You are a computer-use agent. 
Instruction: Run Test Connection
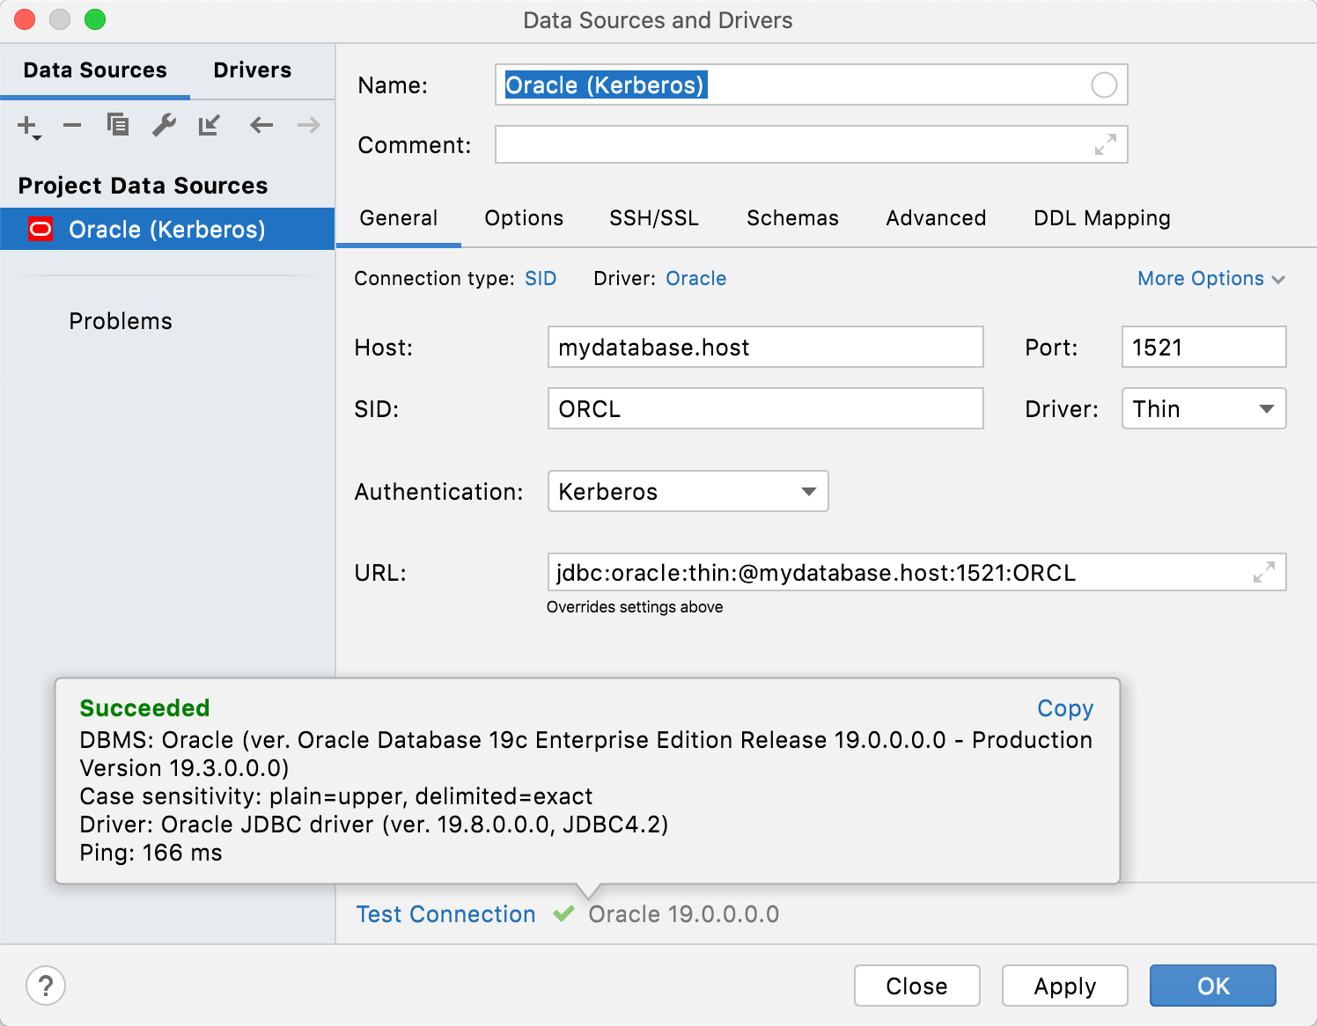(x=445, y=913)
